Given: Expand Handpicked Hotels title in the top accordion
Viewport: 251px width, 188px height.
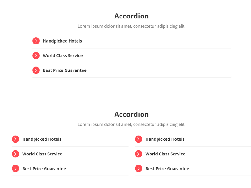Looking at the screenshot, I should coord(62,41).
